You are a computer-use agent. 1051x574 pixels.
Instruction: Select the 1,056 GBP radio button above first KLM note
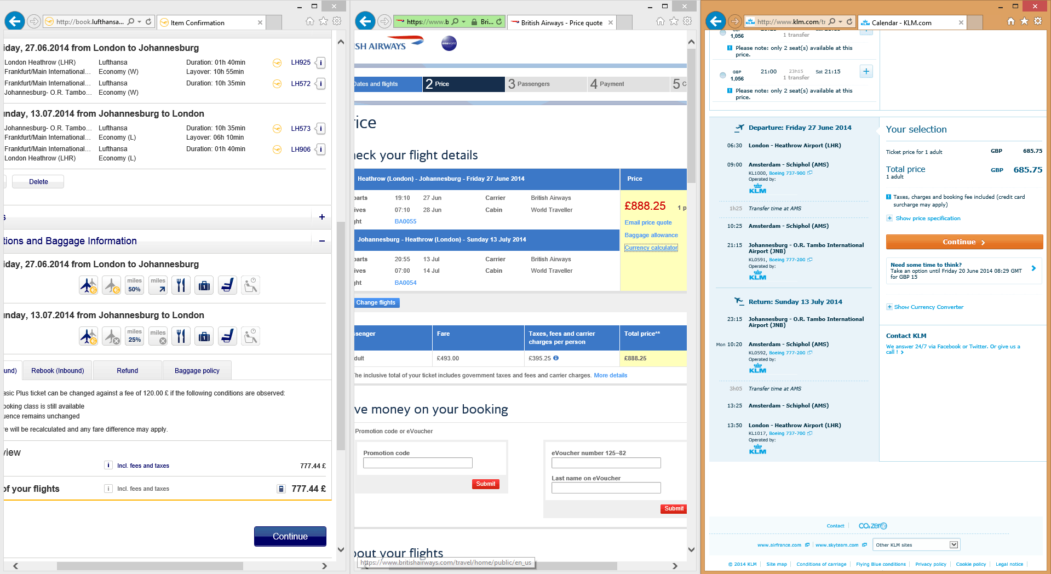coord(722,33)
